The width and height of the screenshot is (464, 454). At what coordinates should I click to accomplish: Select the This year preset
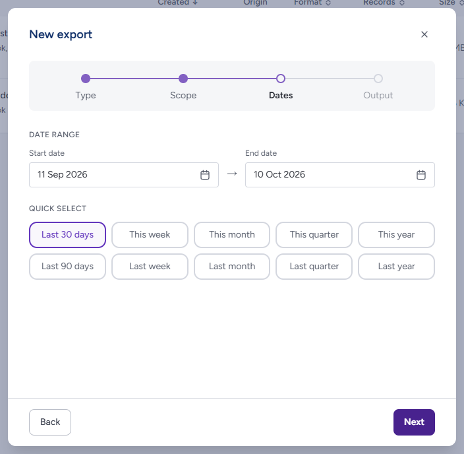[x=396, y=235]
